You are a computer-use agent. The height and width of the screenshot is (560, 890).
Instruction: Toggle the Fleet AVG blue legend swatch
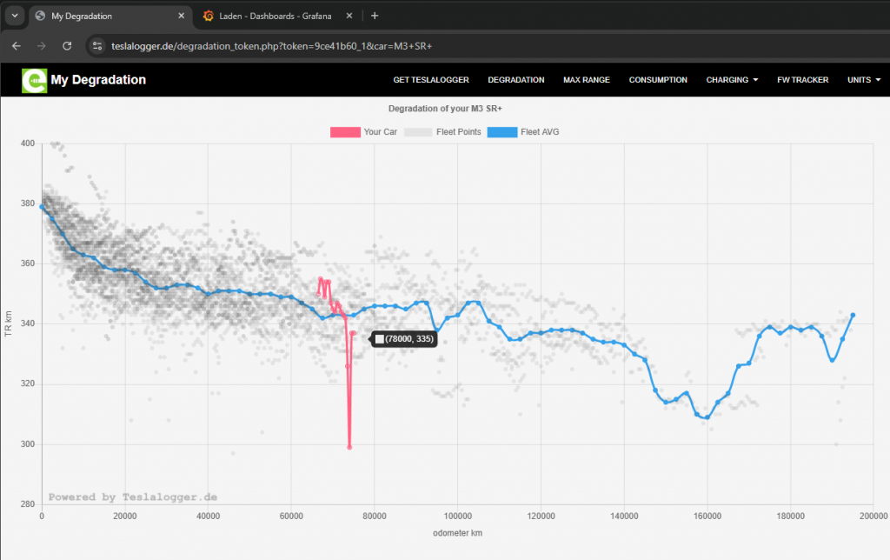pos(502,132)
